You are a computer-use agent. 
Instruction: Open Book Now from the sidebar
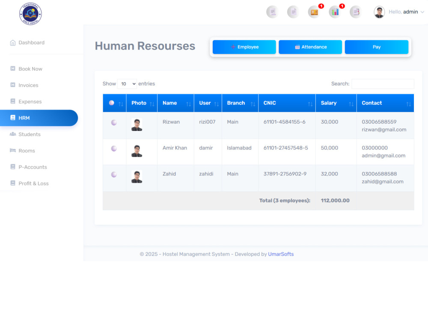coord(30,69)
